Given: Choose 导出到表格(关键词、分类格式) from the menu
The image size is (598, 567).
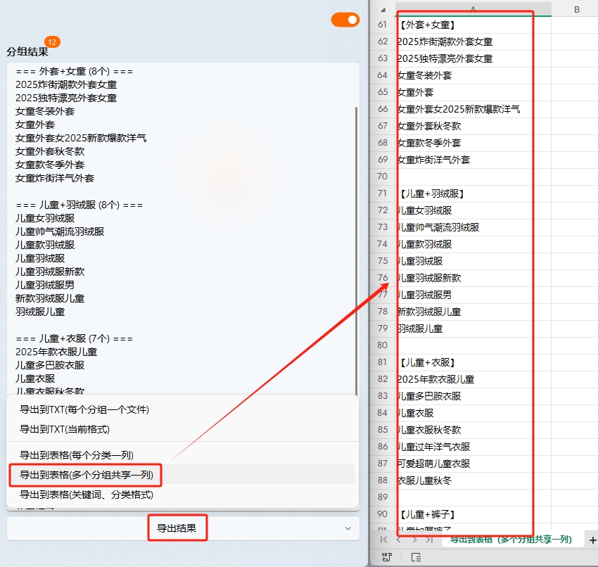Looking at the screenshot, I should point(84,494).
